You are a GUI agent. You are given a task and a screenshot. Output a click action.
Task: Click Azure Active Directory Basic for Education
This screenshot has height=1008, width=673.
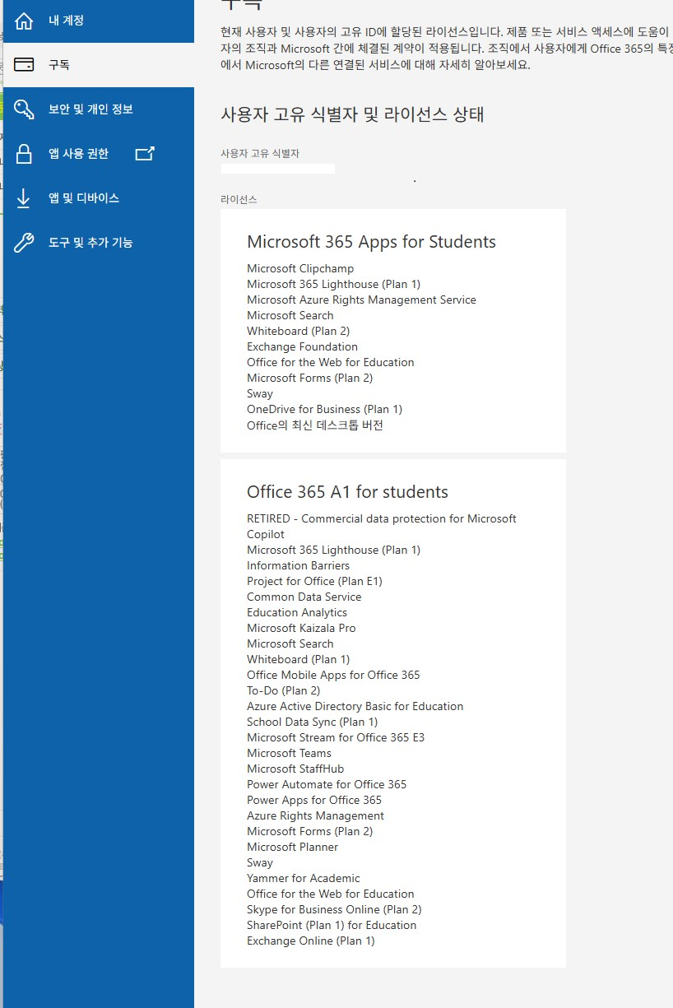[355, 706]
